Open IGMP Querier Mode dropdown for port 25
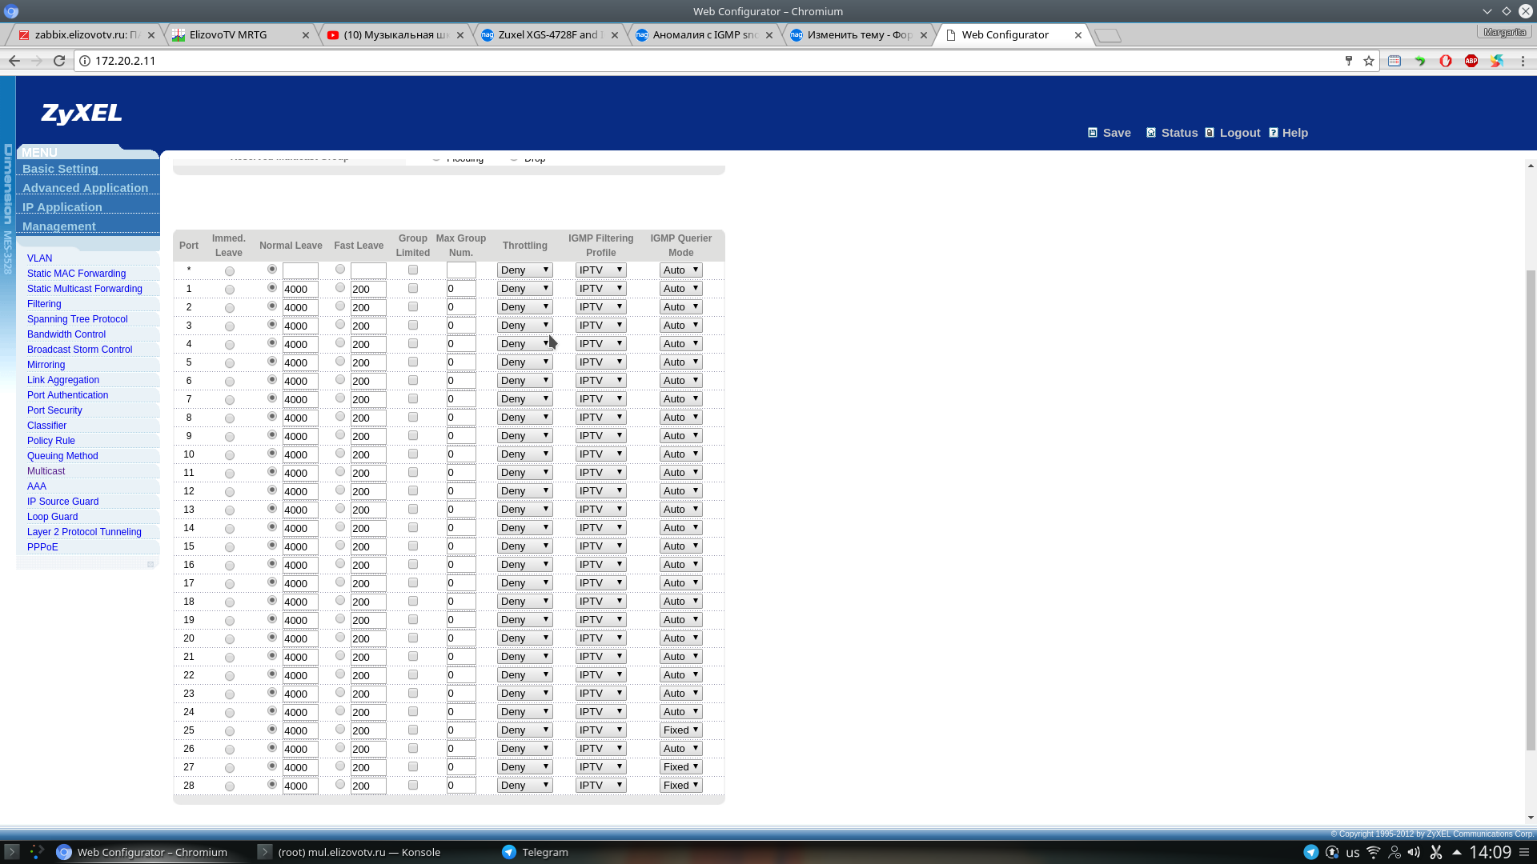The height and width of the screenshot is (864, 1537). click(x=680, y=730)
